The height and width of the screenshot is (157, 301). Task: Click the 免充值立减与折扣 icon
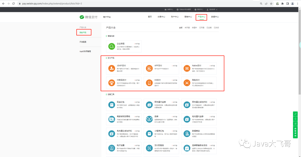[111, 134]
